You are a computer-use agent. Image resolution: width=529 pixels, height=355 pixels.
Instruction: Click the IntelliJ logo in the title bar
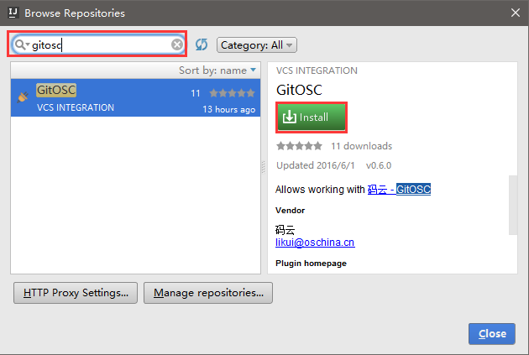[x=13, y=13]
